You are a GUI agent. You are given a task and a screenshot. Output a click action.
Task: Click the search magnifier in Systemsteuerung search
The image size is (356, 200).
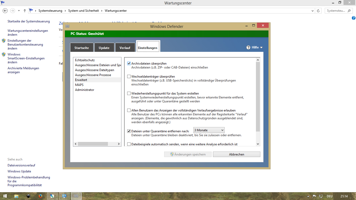349,11
